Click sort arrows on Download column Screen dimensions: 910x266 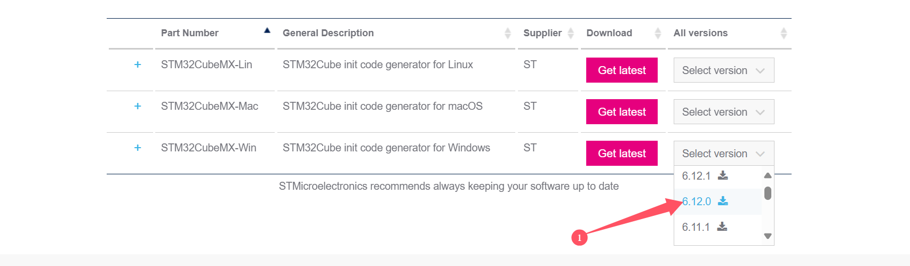coord(658,34)
